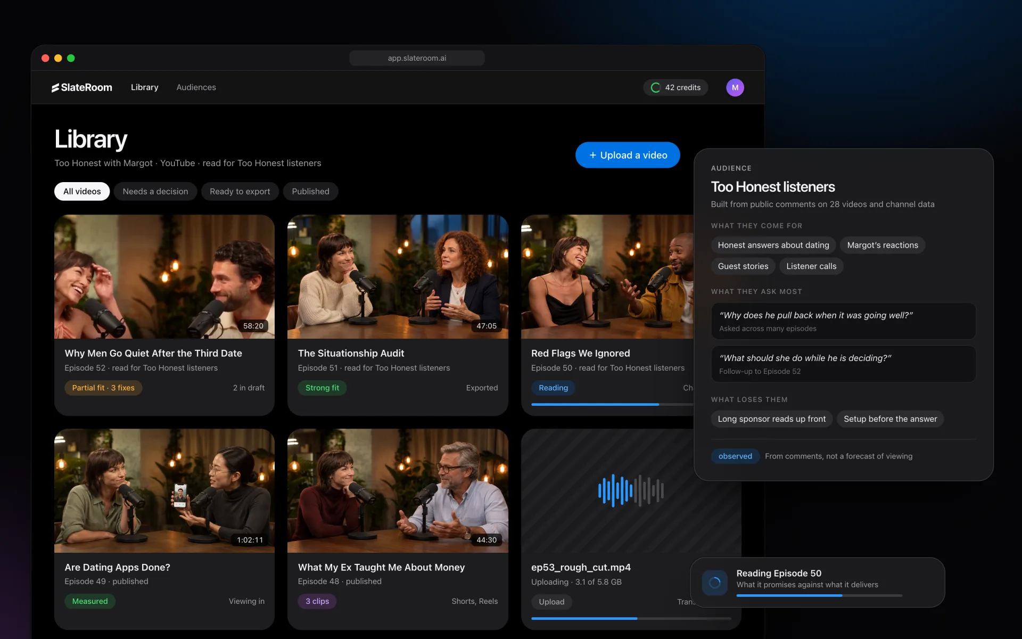Click the audio waveform icon on ep53 upload
This screenshot has width=1022, height=639.
(x=631, y=490)
